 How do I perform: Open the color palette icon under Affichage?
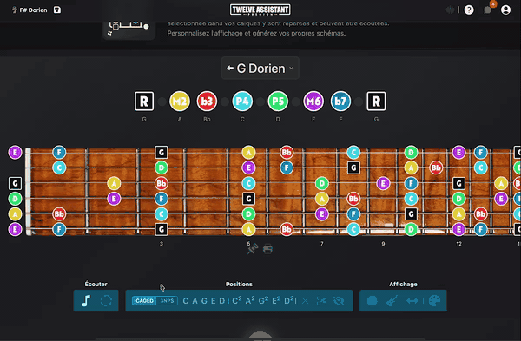pyautogui.click(x=434, y=301)
